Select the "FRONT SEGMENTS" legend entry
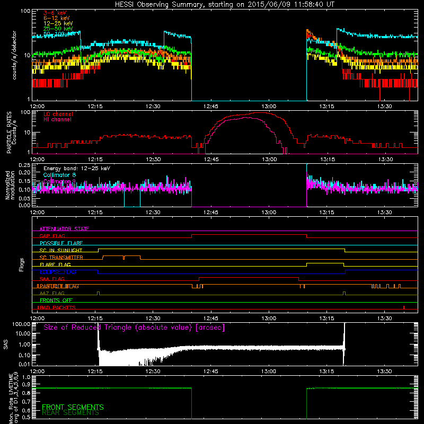 tap(73, 407)
